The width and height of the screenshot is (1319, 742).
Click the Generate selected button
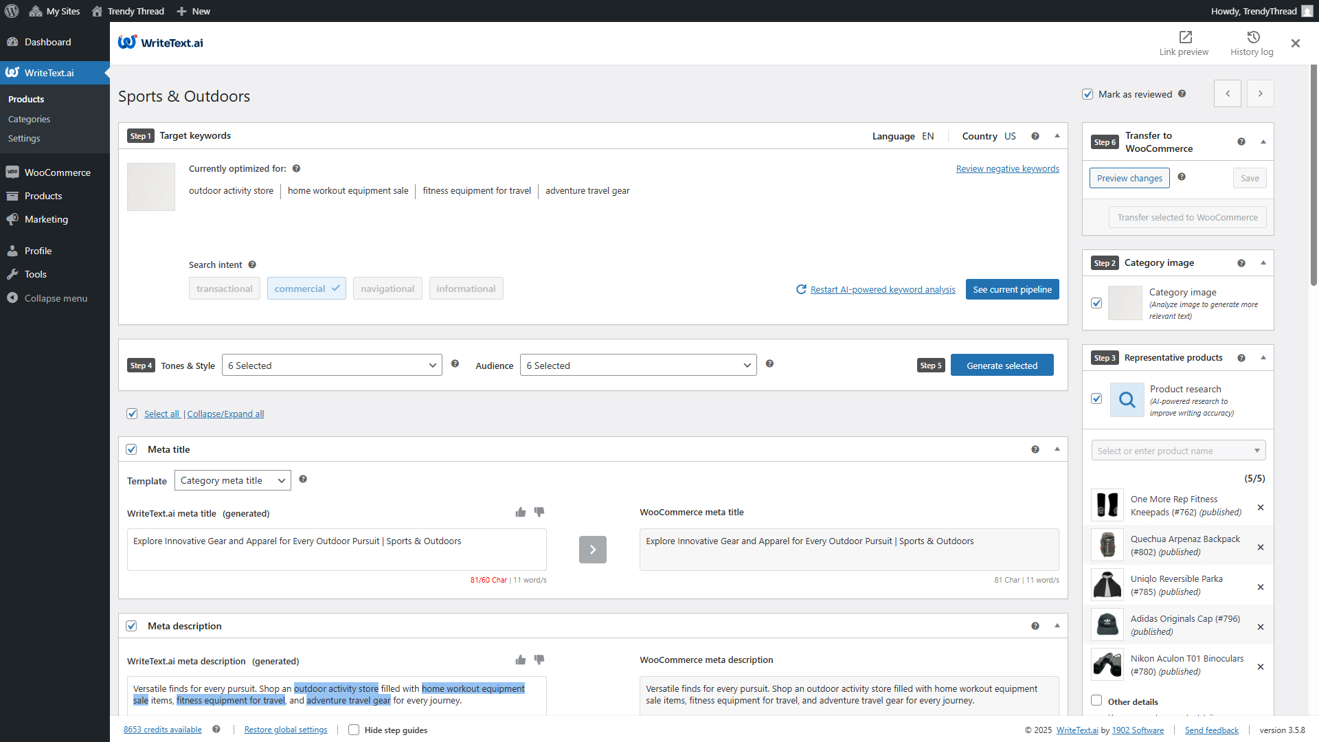click(x=1002, y=365)
